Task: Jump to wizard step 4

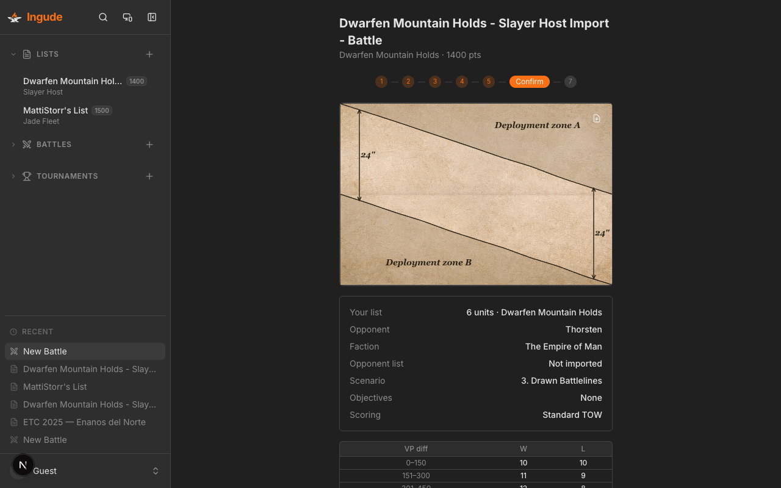Action: 462,82
